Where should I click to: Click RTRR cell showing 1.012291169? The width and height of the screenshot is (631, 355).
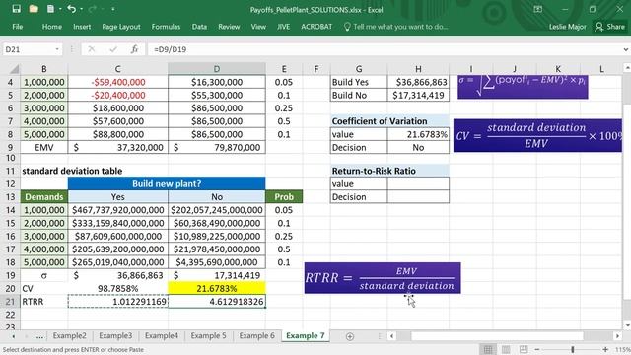pos(118,302)
